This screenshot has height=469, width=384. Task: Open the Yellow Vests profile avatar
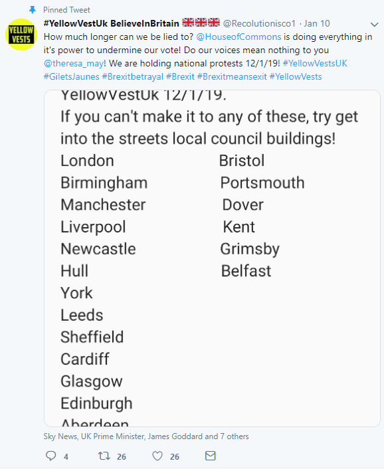point(21,35)
